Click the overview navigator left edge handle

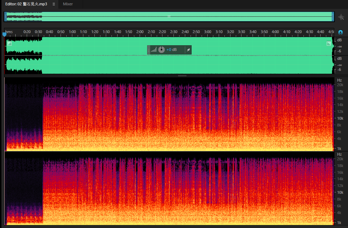tap(6, 17)
